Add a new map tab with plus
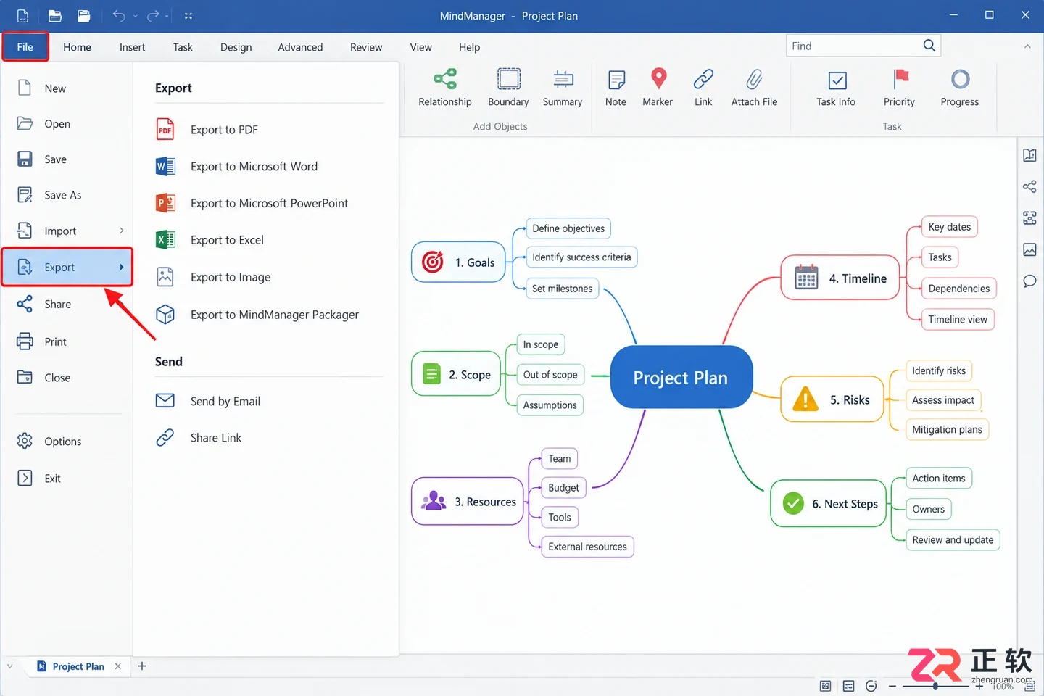This screenshot has height=696, width=1044. click(142, 666)
